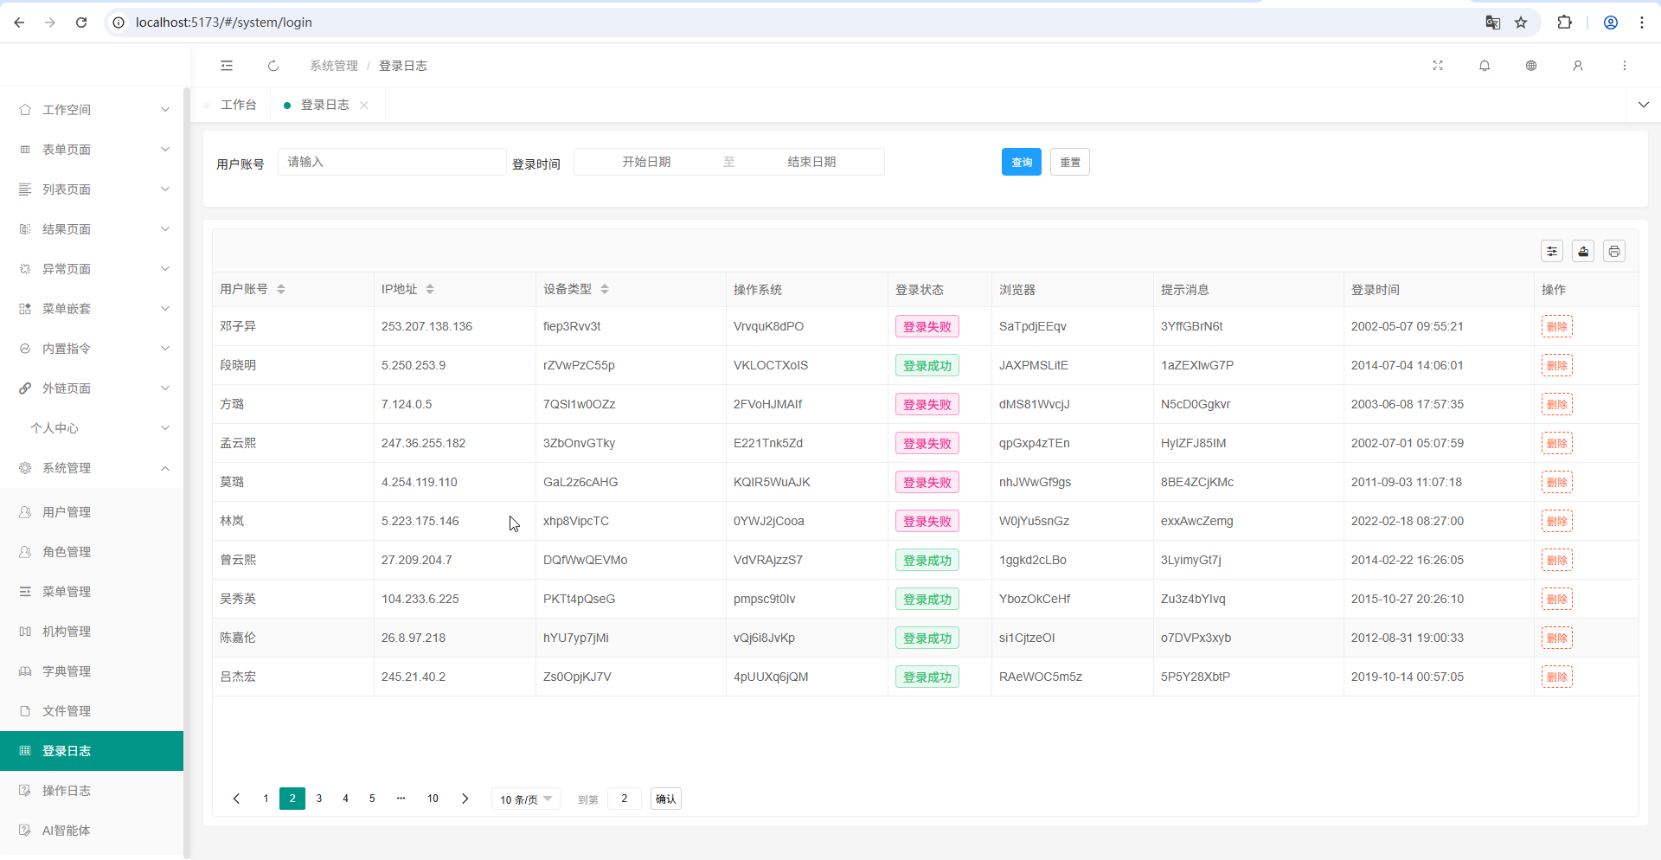Click pagination ellipsis to jump pages
Image resolution: width=1661 pixels, height=860 pixels.
[x=401, y=799]
